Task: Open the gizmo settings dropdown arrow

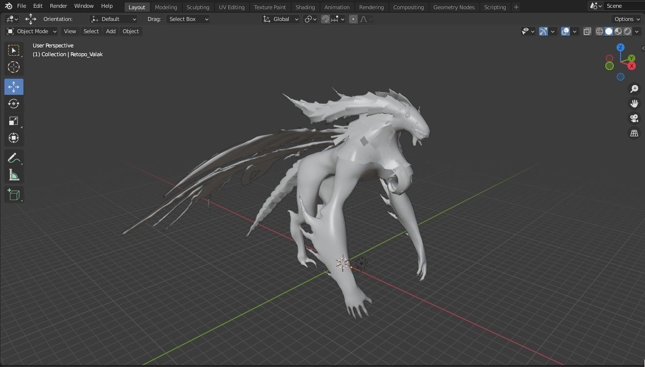Action: coord(553,31)
